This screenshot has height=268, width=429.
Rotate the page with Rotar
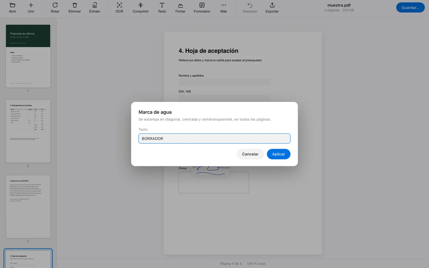click(55, 8)
